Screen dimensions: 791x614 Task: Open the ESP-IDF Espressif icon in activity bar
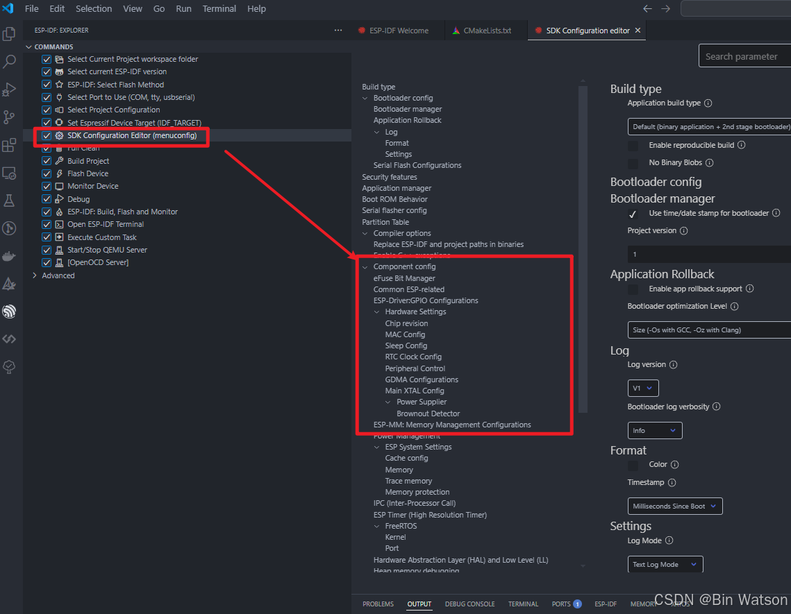pyautogui.click(x=9, y=312)
